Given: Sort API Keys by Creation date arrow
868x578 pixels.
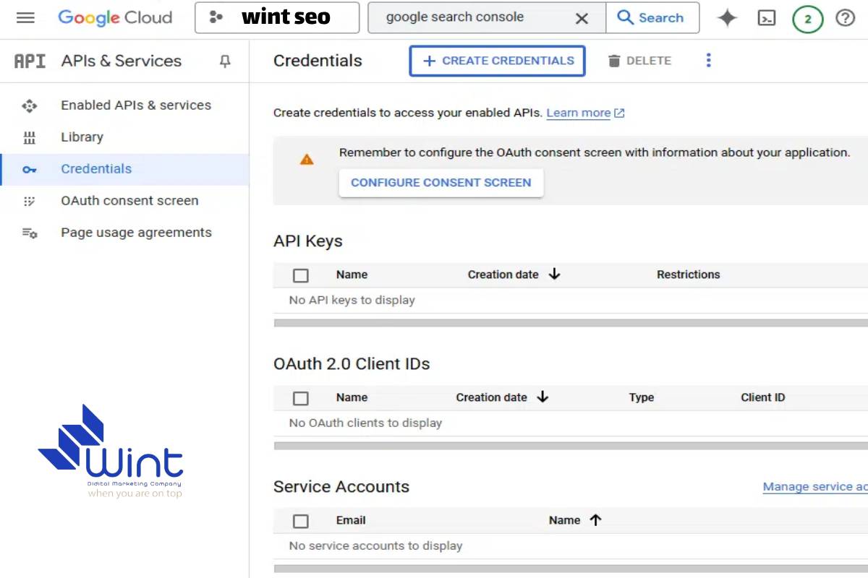Looking at the screenshot, I should click(x=554, y=275).
